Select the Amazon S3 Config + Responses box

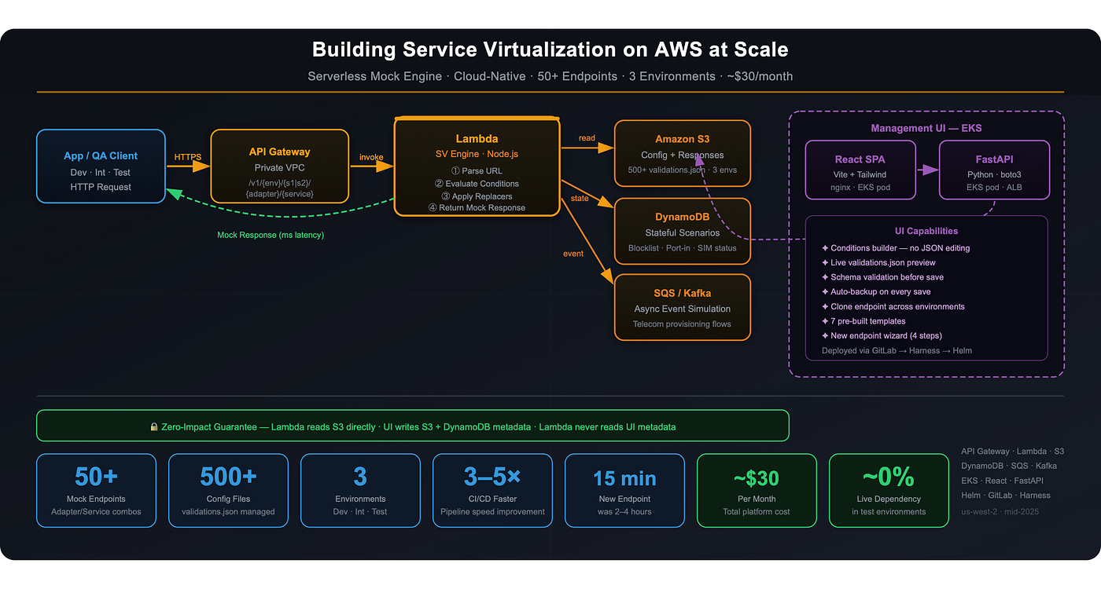682,153
